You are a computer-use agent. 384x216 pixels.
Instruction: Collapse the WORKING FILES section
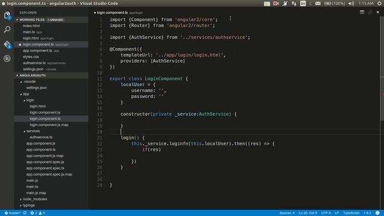click(x=52, y=20)
